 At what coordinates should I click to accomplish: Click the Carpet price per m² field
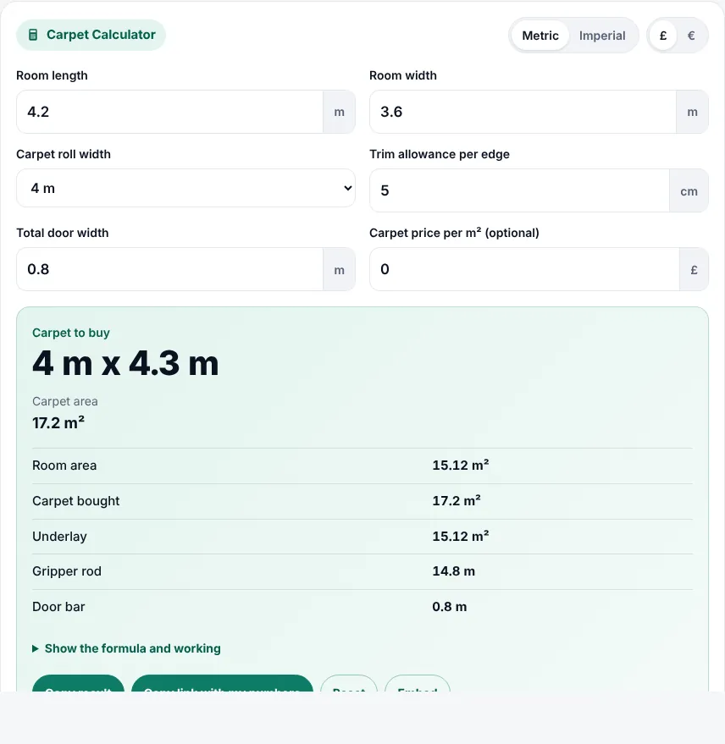[x=524, y=269]
